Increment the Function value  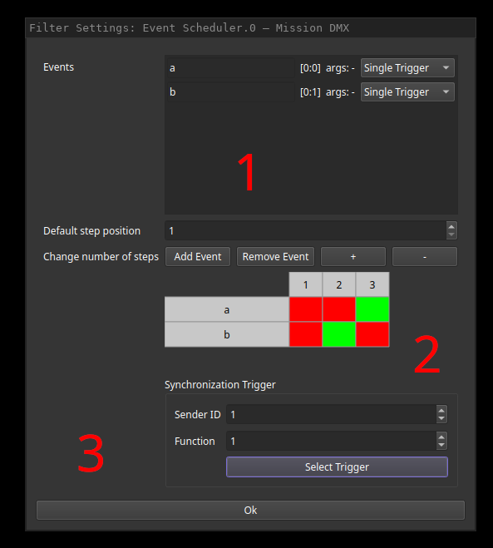[441, 437]
